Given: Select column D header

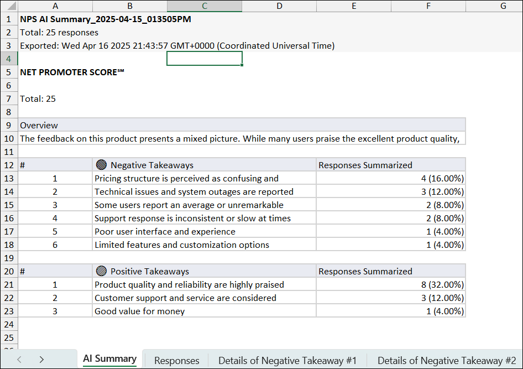Looking at the screenshot, I should [279, 6].
